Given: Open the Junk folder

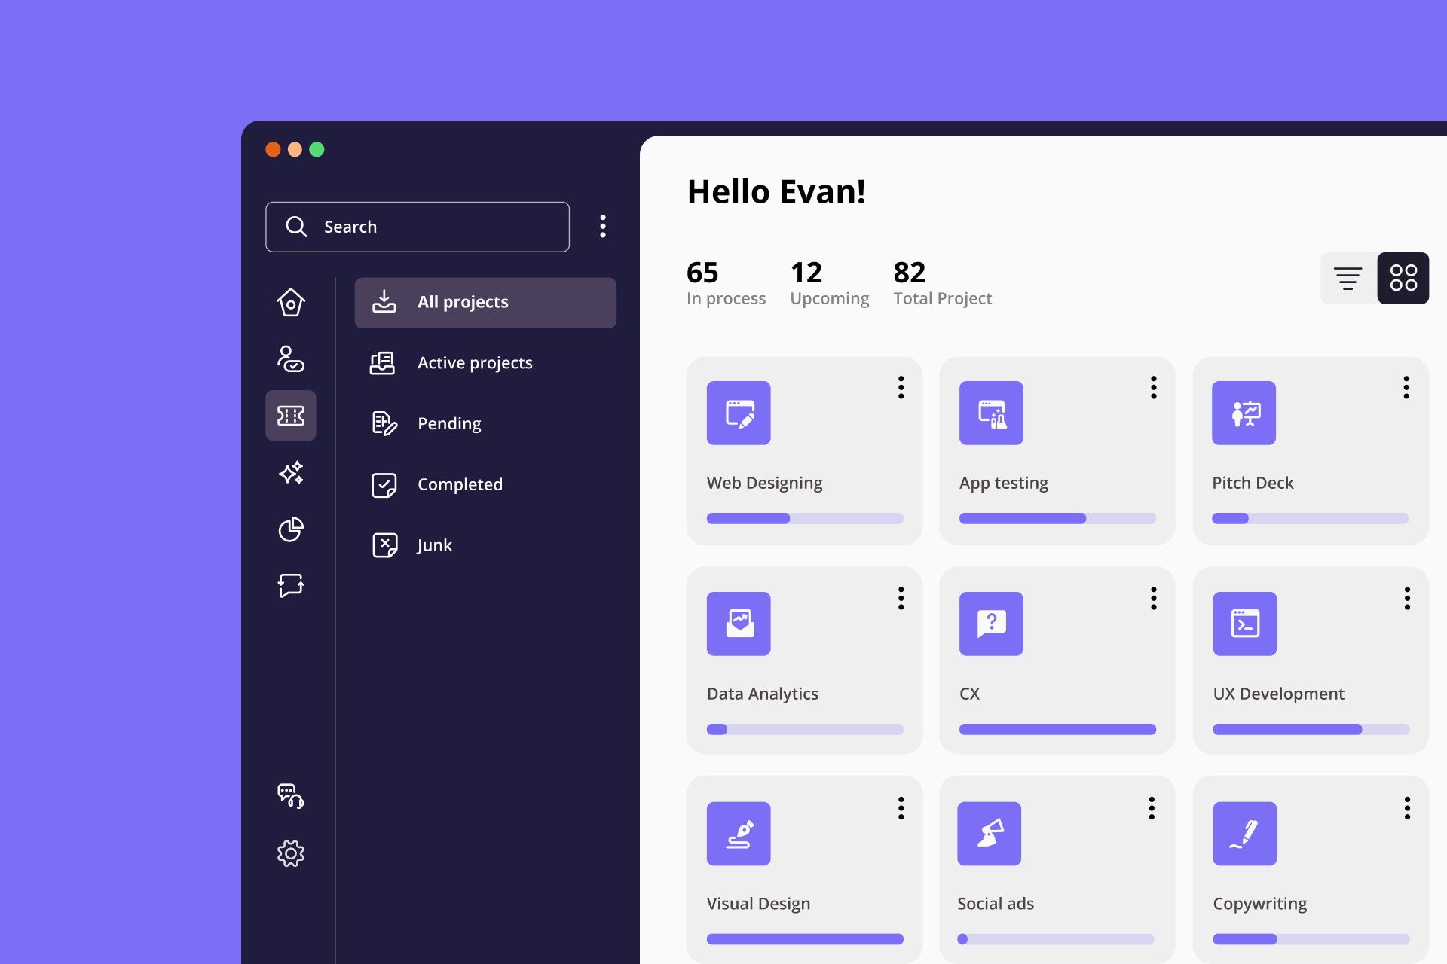Looking at the screenshot, I should (x=434, y=545).
